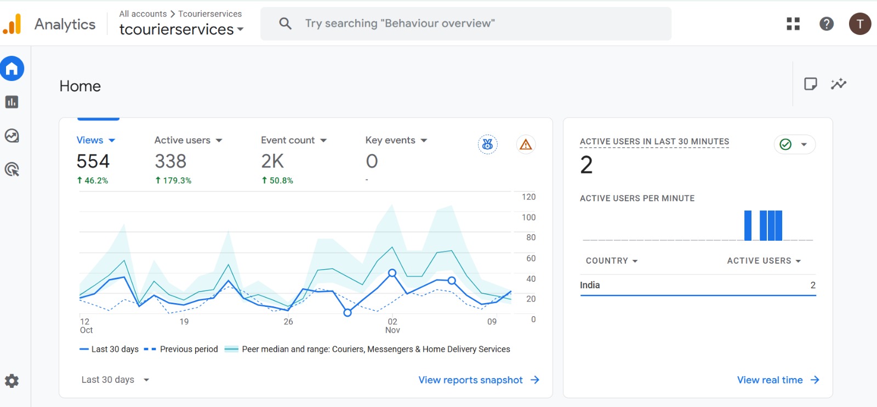Click View reports snapshot link

[x=479, y=380]
